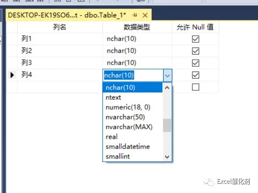The width and height of the screenshot is (258, 193).
Task: Click the list scrollbar down arrow
Action: pos(167,157)
